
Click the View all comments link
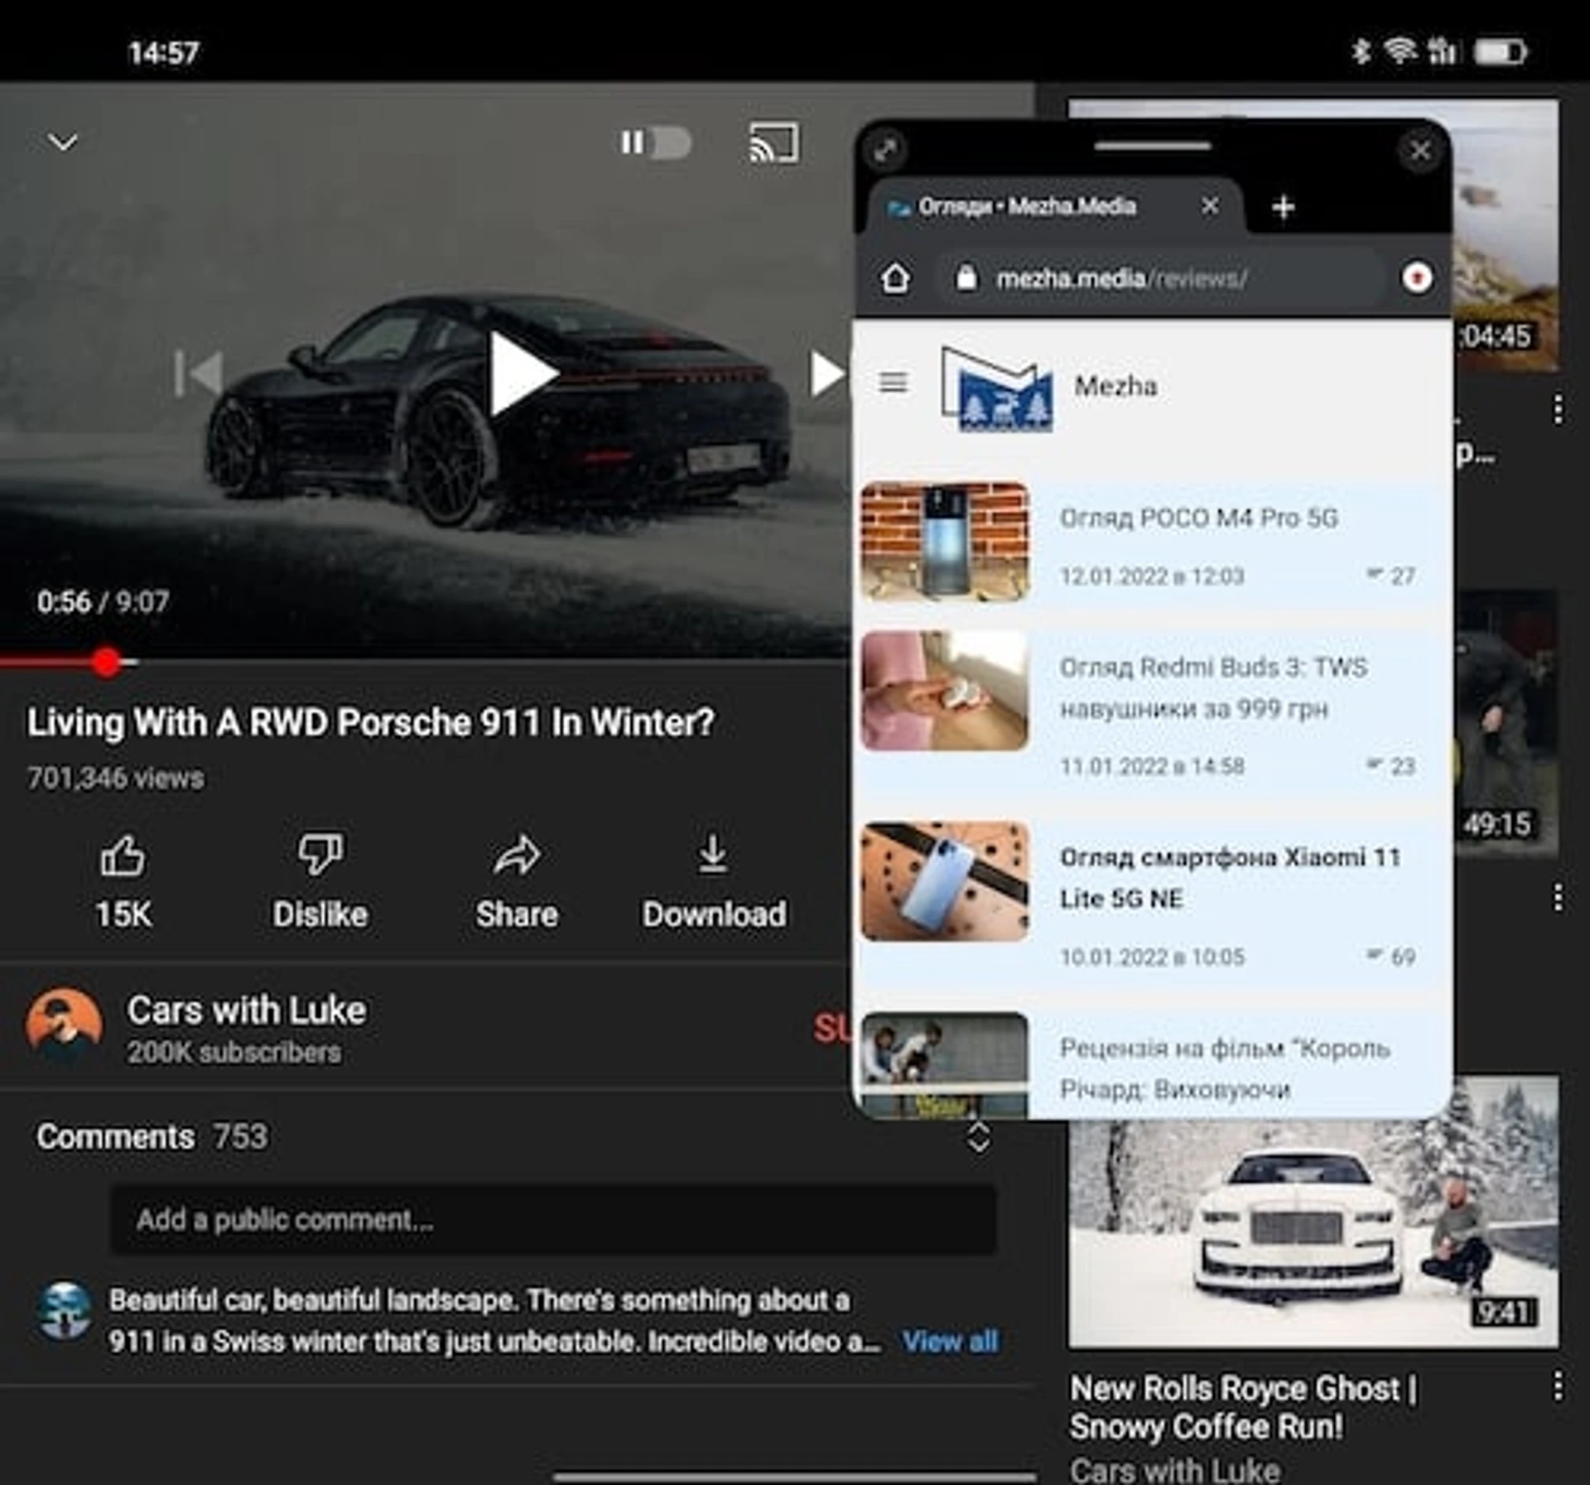(950, 1341)
